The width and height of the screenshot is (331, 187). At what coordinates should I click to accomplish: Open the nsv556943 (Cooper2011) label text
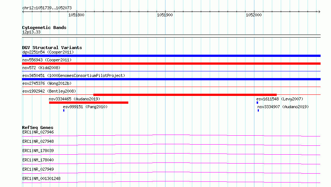pyautogui.click(x=47, y=60)
